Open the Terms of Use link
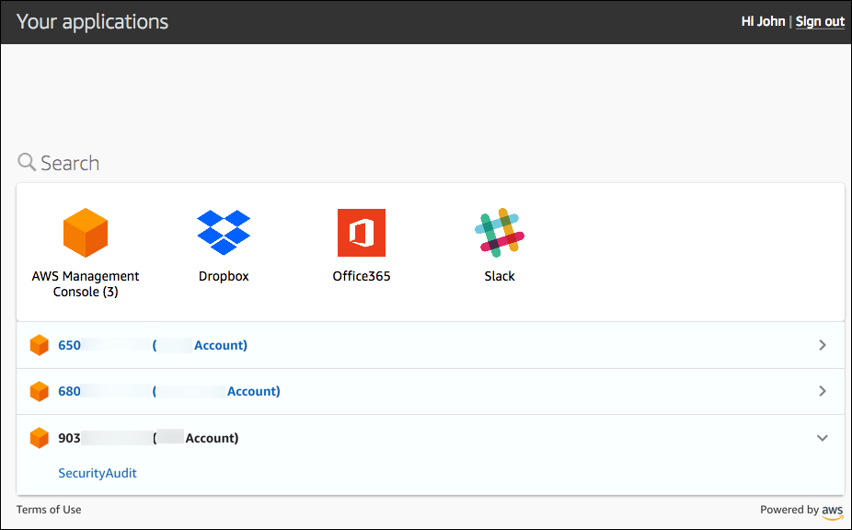852x530 pixels. 48,509
